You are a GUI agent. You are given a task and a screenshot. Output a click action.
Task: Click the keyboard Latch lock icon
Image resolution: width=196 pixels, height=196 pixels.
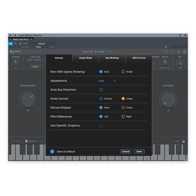[x=184, y=141]
